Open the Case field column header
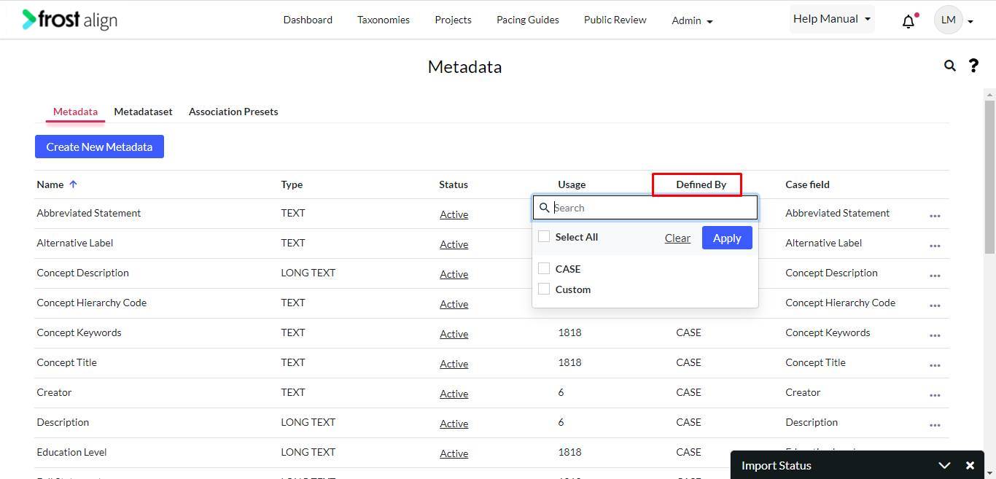This screenshot has width=996, height=479. (x=807, y=184)
